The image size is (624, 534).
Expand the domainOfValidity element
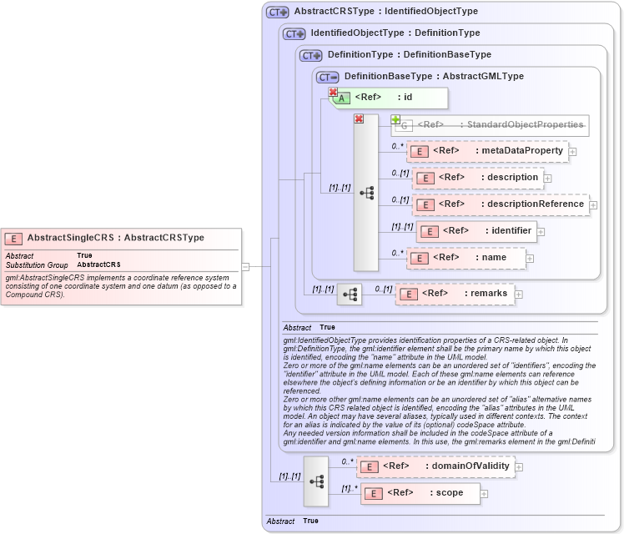click(519, 466)
